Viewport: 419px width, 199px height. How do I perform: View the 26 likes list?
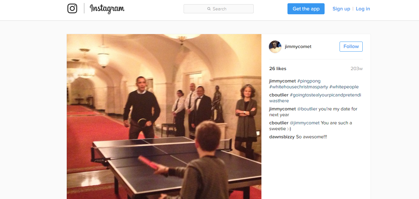click(278, 68)
